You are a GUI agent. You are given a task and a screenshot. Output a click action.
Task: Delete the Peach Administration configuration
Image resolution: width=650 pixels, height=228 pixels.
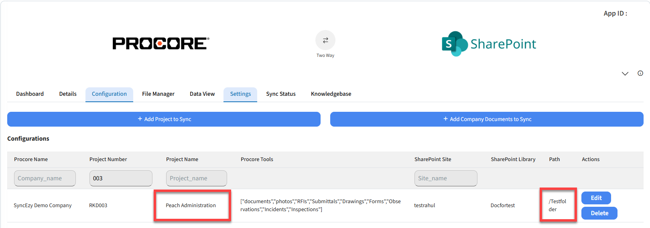click(599, 213)
